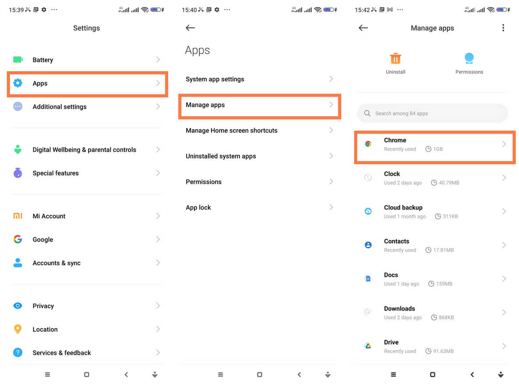Screen dimensions: 519x385
Task: Expand the System app settings chevron
Action: [331, 79]
